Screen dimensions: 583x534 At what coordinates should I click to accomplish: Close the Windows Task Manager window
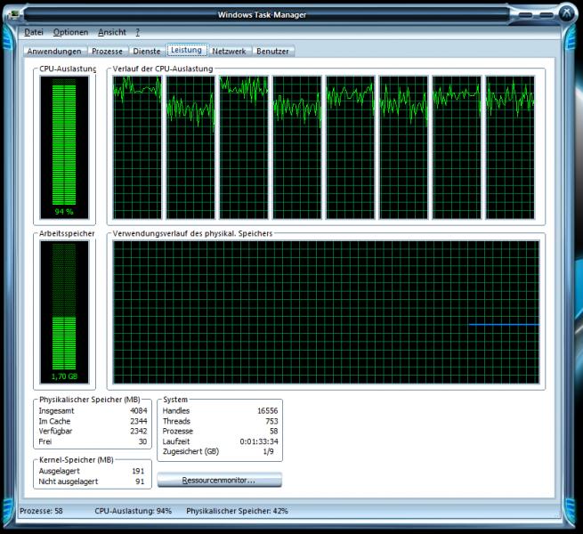point(567,13)
